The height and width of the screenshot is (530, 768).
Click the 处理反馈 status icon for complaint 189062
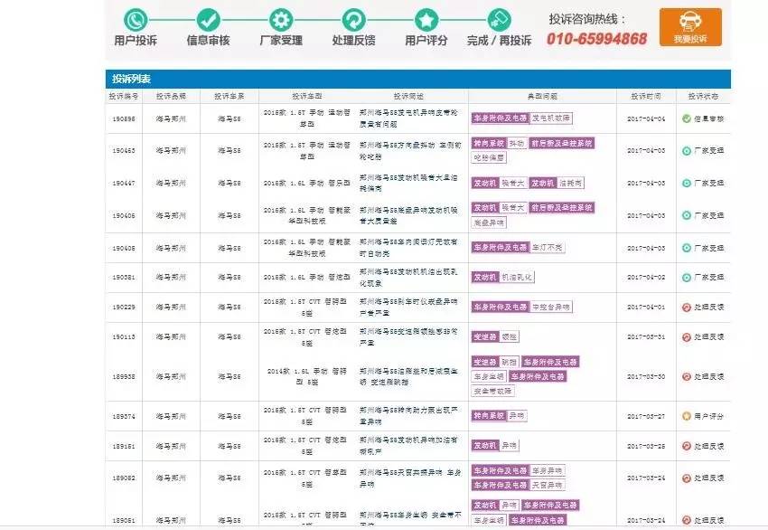687,478
